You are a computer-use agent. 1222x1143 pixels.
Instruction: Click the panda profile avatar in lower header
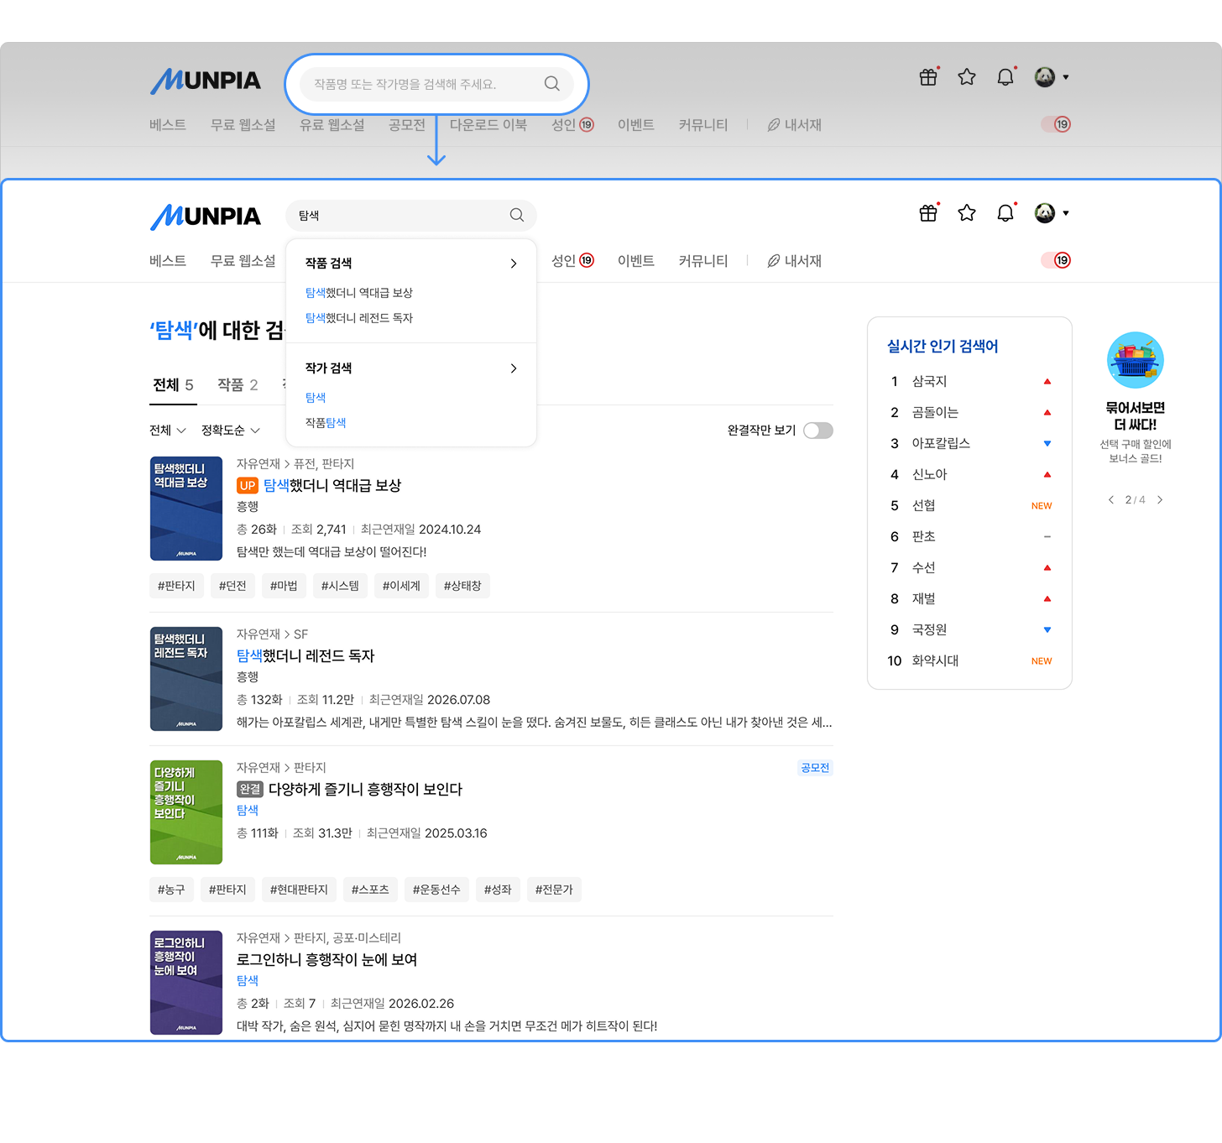[1045, 213]
